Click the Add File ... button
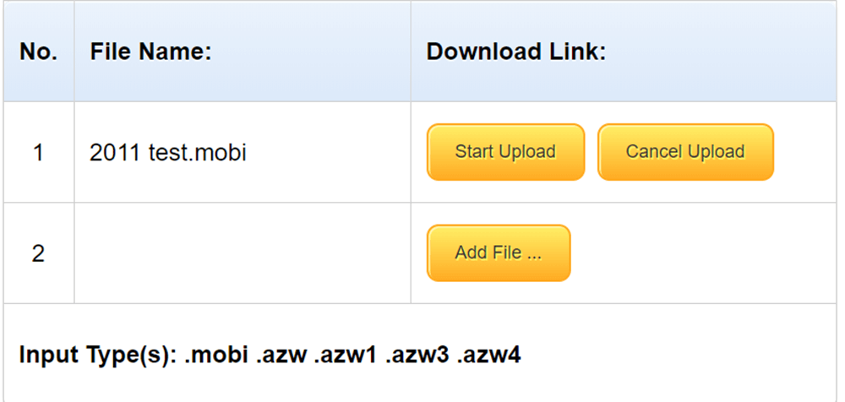 pyautogui.click(x=499, y=253)
